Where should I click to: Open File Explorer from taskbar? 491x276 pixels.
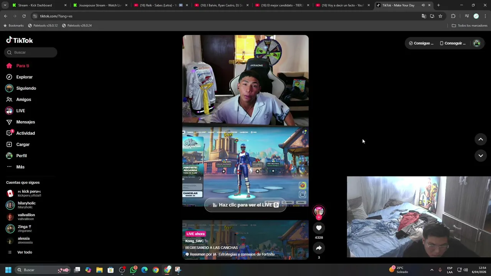click(x=99, y=270)
